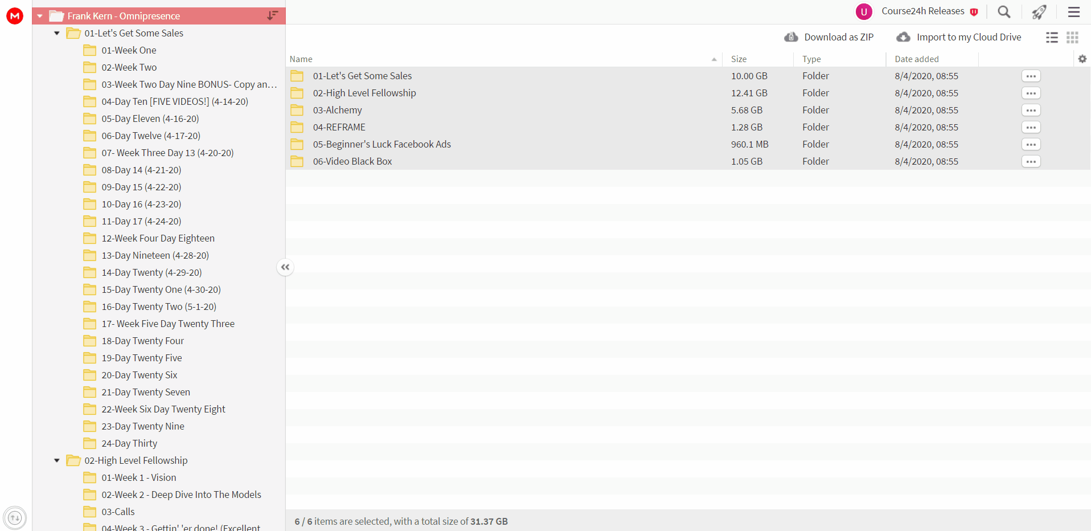The image size is (1091, 531).
Task: Select 05-Day Eleven (4-16-20) folder
Action: pos(150,119)
